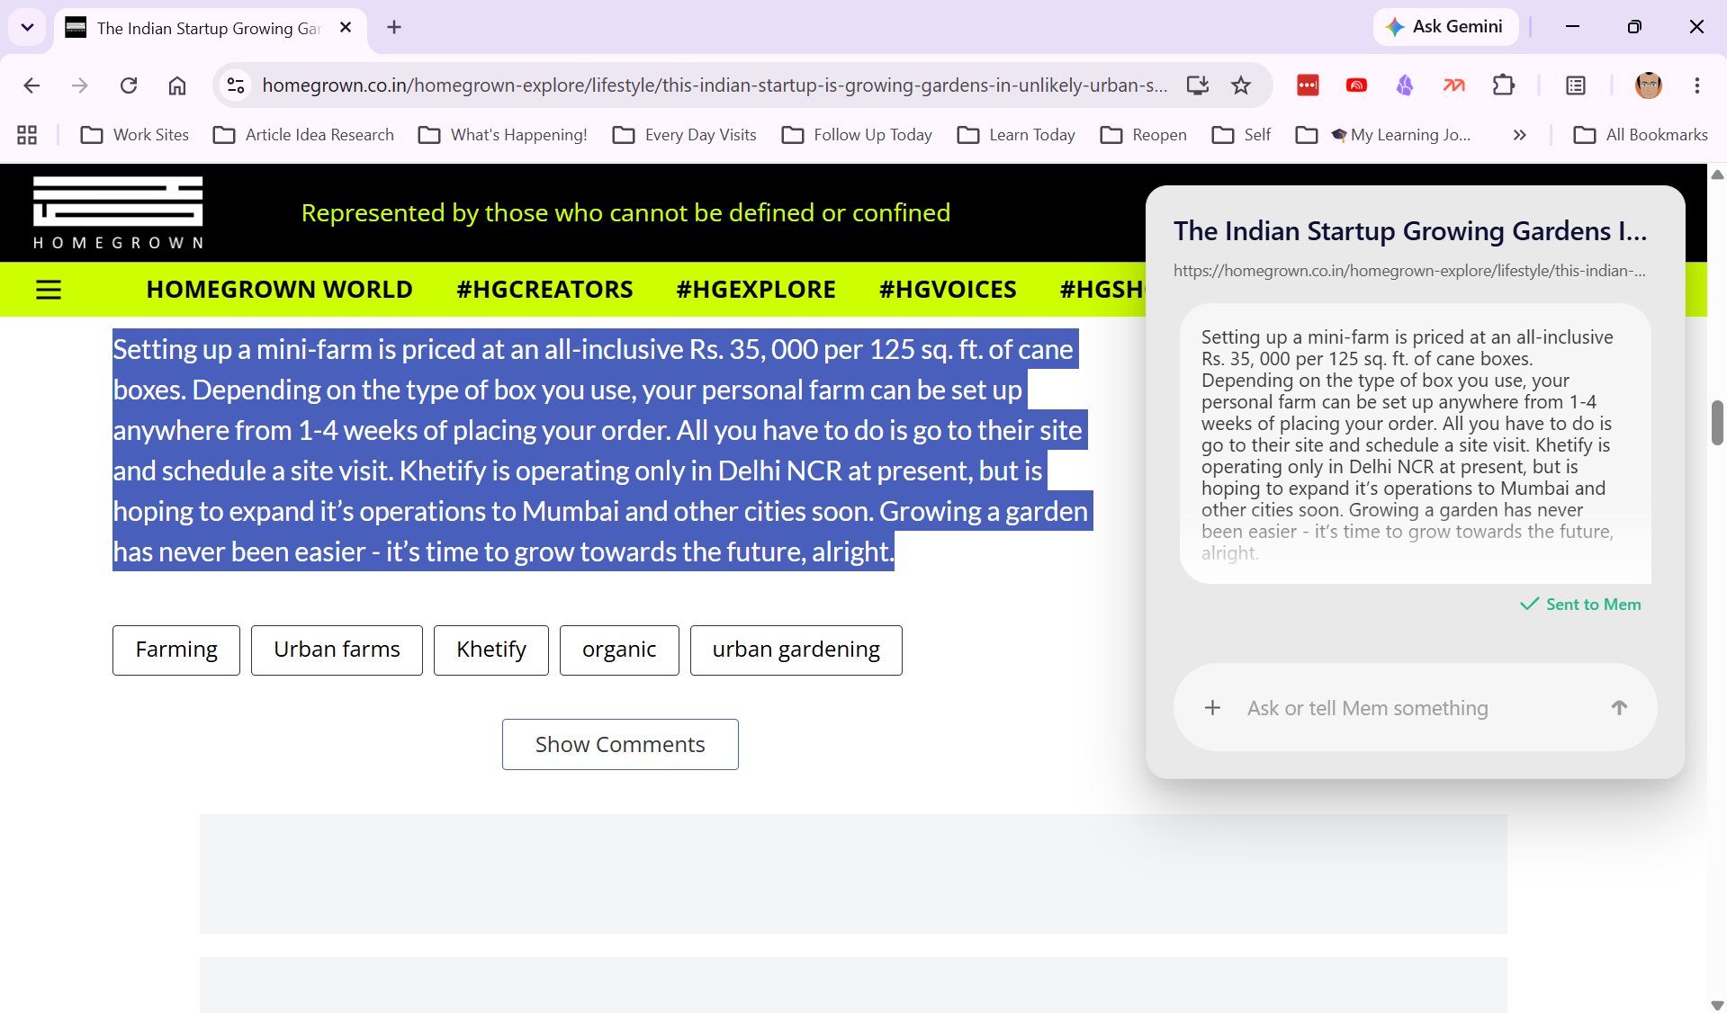This screenshot has height=1013, width=1727.
Task: Open the Article Idea Research folder
Action: (x=303, y=135)
